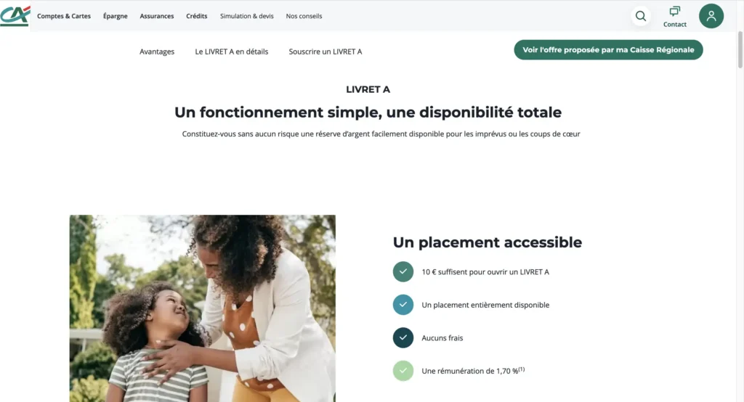Screen dimensions: 744x402
Task: Open the Crédits menu
Action: pos(196,16)
